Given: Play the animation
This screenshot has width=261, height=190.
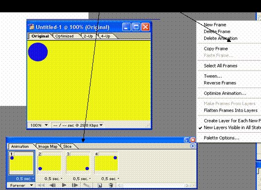Looking at the screenshot, I should tap(64, 185).
